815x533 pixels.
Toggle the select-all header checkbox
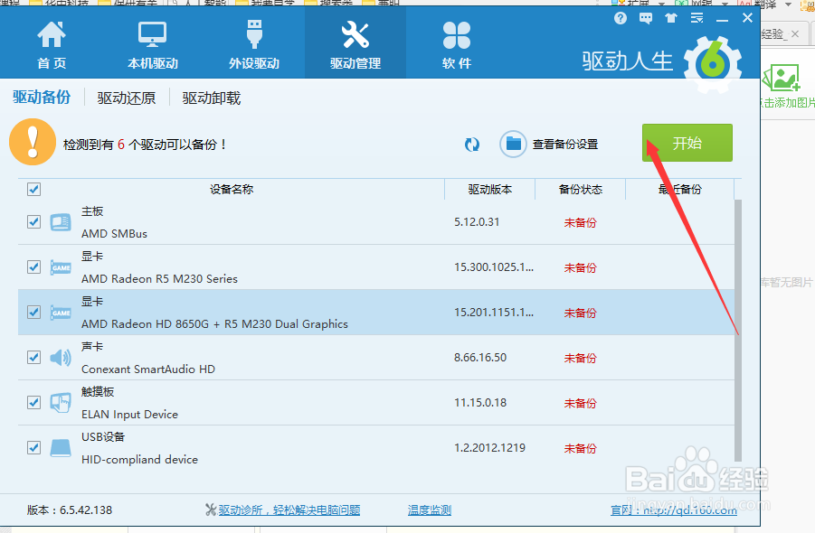coord(33,189)
